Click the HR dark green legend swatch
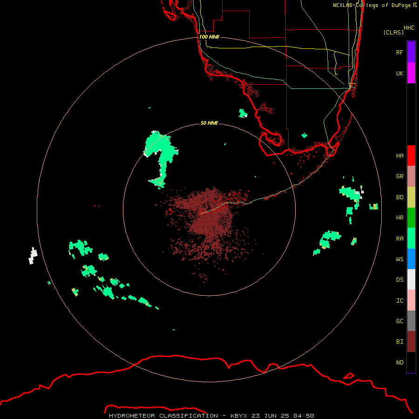Viewport: 419px width, 419px height. pyautogui.click(x=411, y=217)
